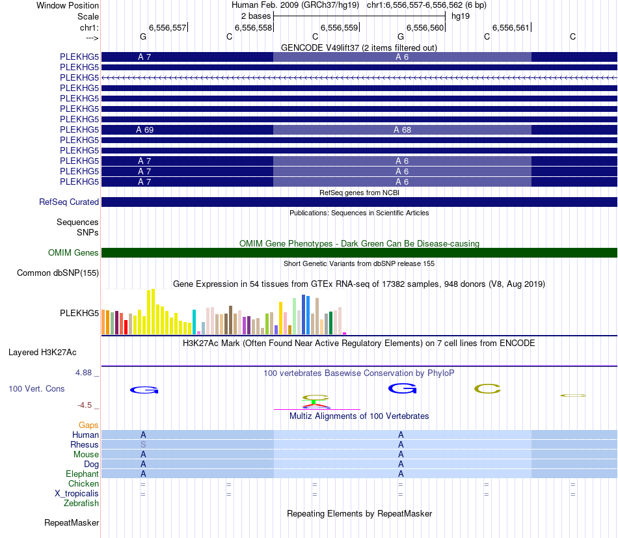Click the RepeatMasker track label
Screen dimensions: 618x538
click(x=72, y=522)
